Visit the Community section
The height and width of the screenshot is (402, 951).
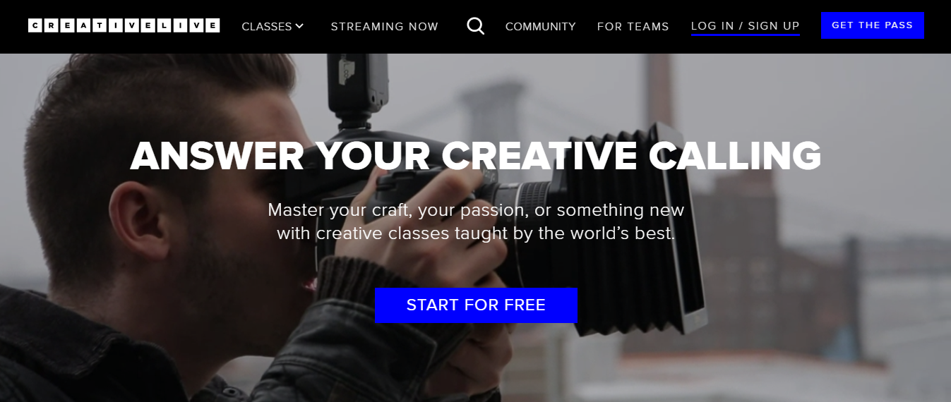point(541,26)
